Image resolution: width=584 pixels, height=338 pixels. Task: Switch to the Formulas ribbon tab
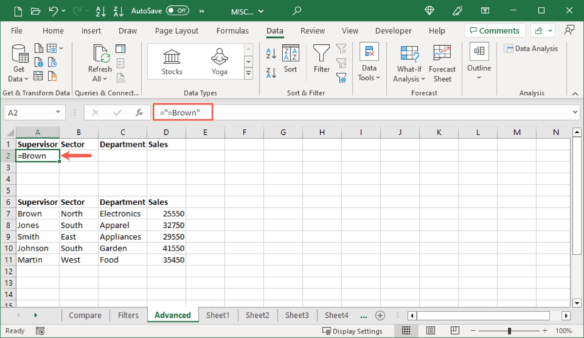pos(233,31)
